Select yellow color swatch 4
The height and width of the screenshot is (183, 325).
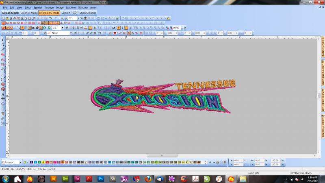[43, 162]
